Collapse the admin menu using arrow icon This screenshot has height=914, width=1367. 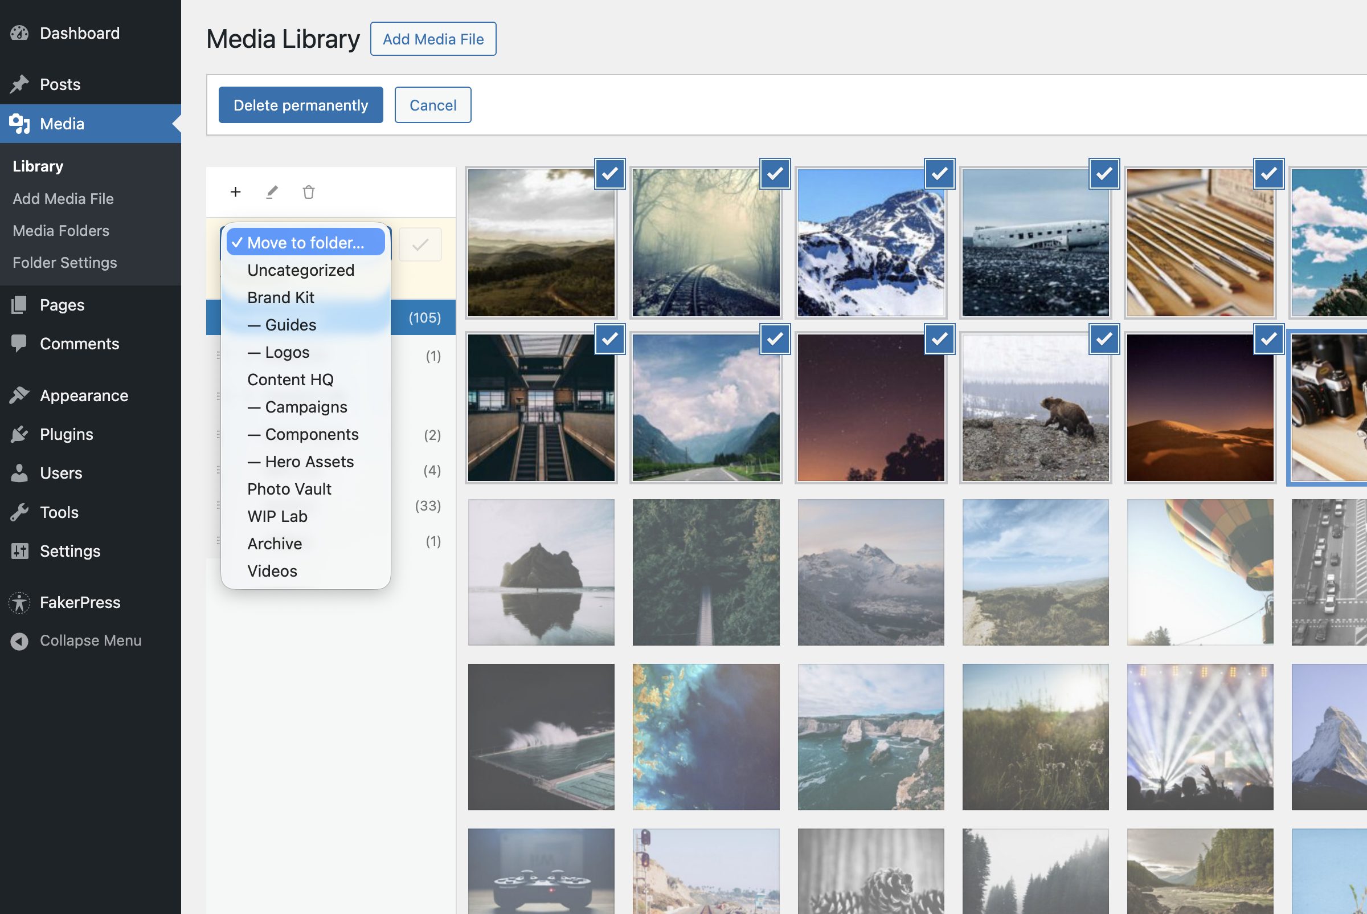coord(19,640)
